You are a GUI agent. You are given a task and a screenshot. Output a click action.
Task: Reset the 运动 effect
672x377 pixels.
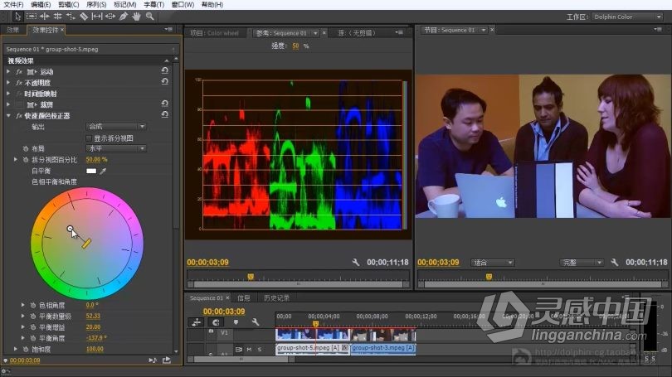[x=164, y=70]
